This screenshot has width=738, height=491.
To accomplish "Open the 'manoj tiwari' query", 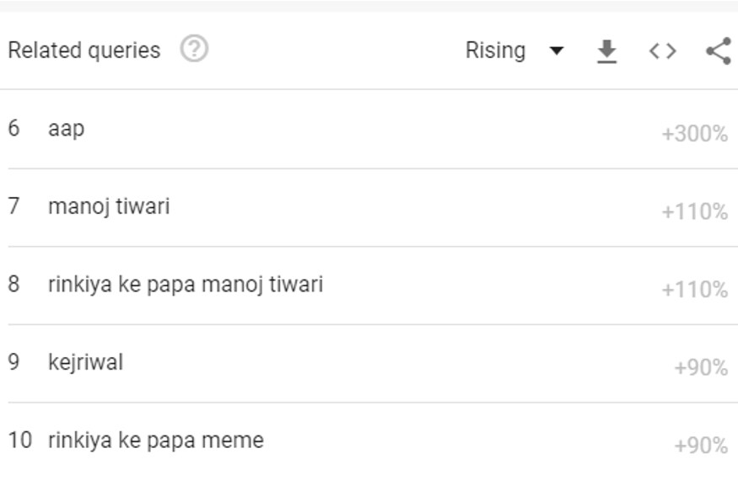I will tap(109, 206).
